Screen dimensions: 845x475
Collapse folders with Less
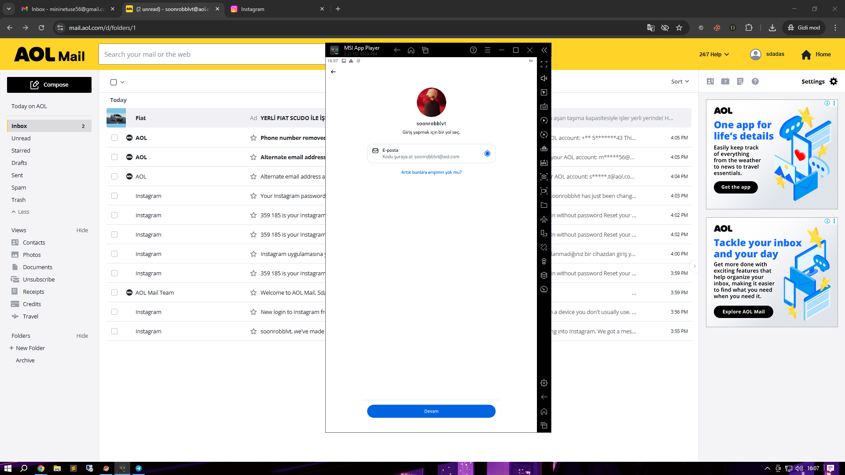click(20, 212)
